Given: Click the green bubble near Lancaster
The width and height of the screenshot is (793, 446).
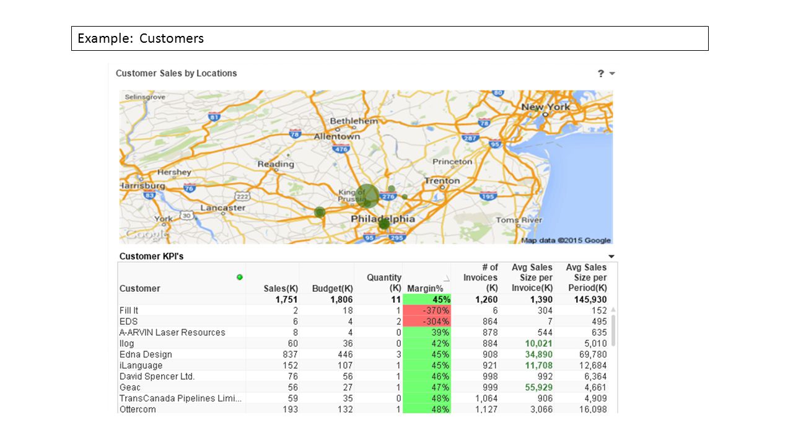Looking at the screenshot, I should pos(320,212).
